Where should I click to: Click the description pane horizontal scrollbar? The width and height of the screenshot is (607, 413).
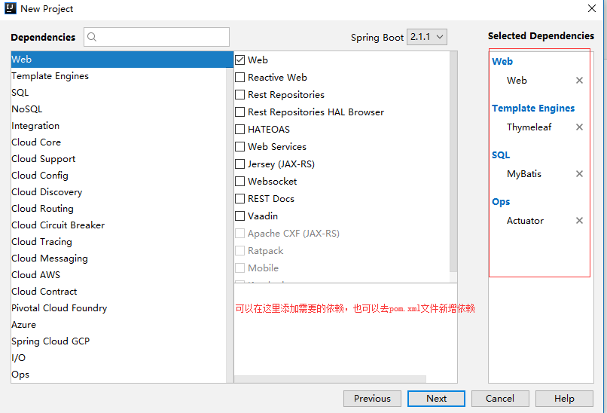[x=330, y=379]
